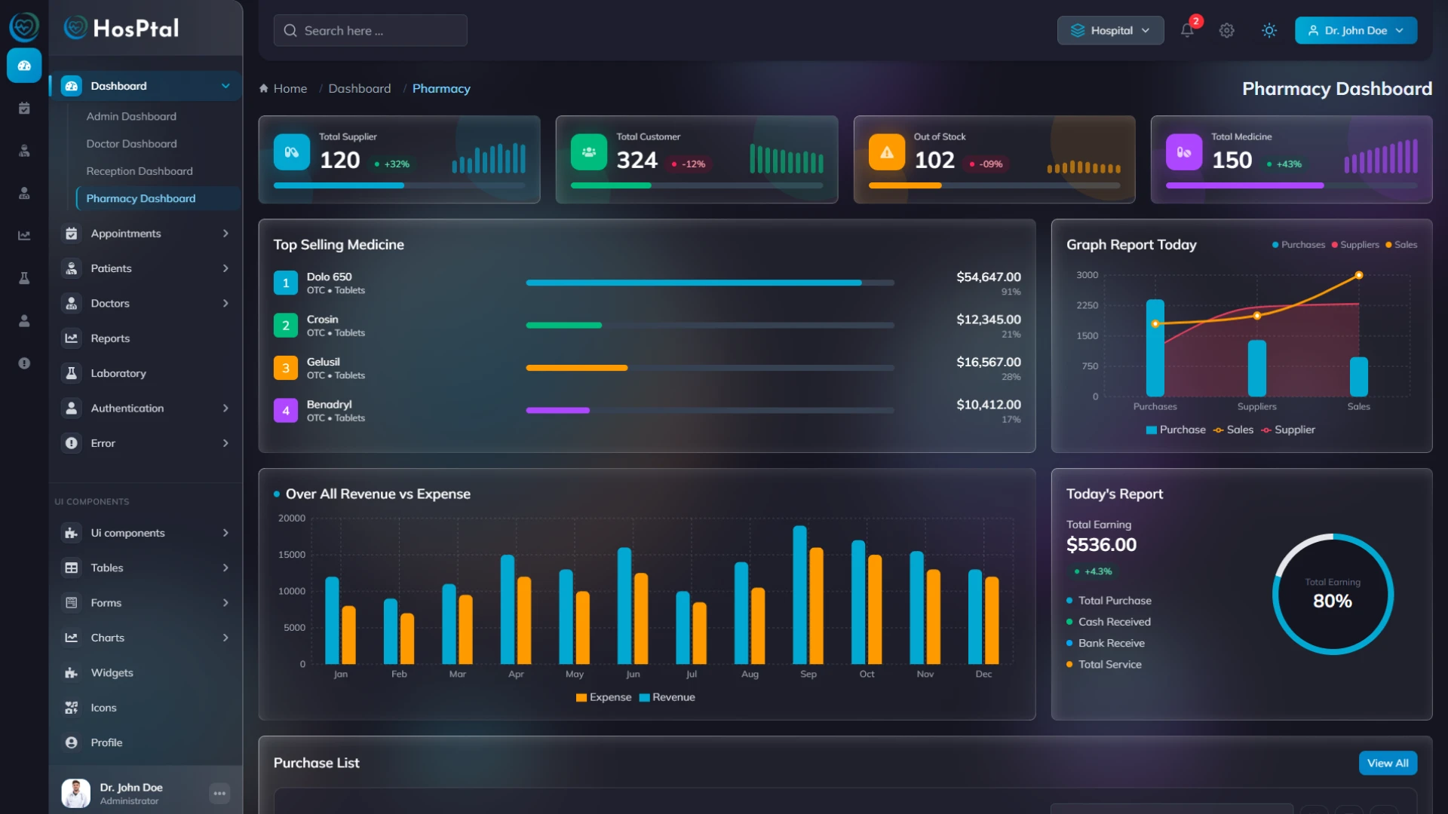Click the Crosin green progress bar
The image size is (1448, 814).
[x=563, y=326]
